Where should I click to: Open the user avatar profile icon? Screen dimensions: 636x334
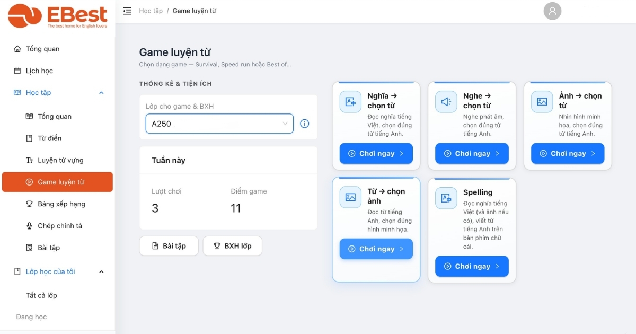point(552,11)
